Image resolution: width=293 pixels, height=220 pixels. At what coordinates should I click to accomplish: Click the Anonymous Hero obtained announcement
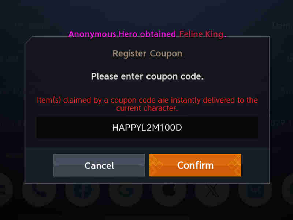coord(122,34)
